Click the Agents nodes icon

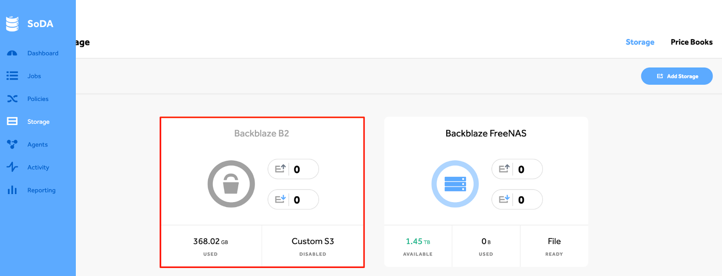point(12,144)
